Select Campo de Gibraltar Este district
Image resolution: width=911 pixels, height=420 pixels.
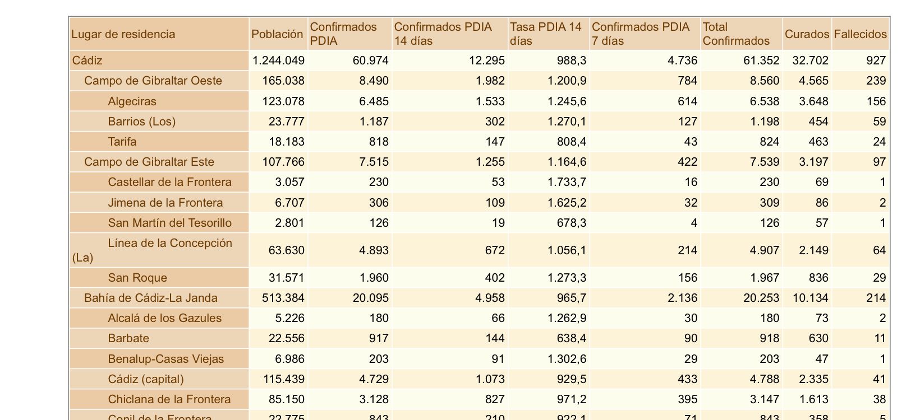149,162
